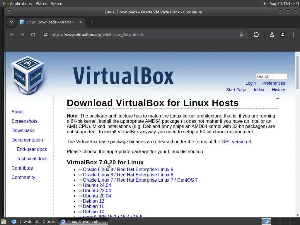The height and width of the screenshot is (225, 300).
Task: Open the profile avatar icon
Action: point(283,35)
